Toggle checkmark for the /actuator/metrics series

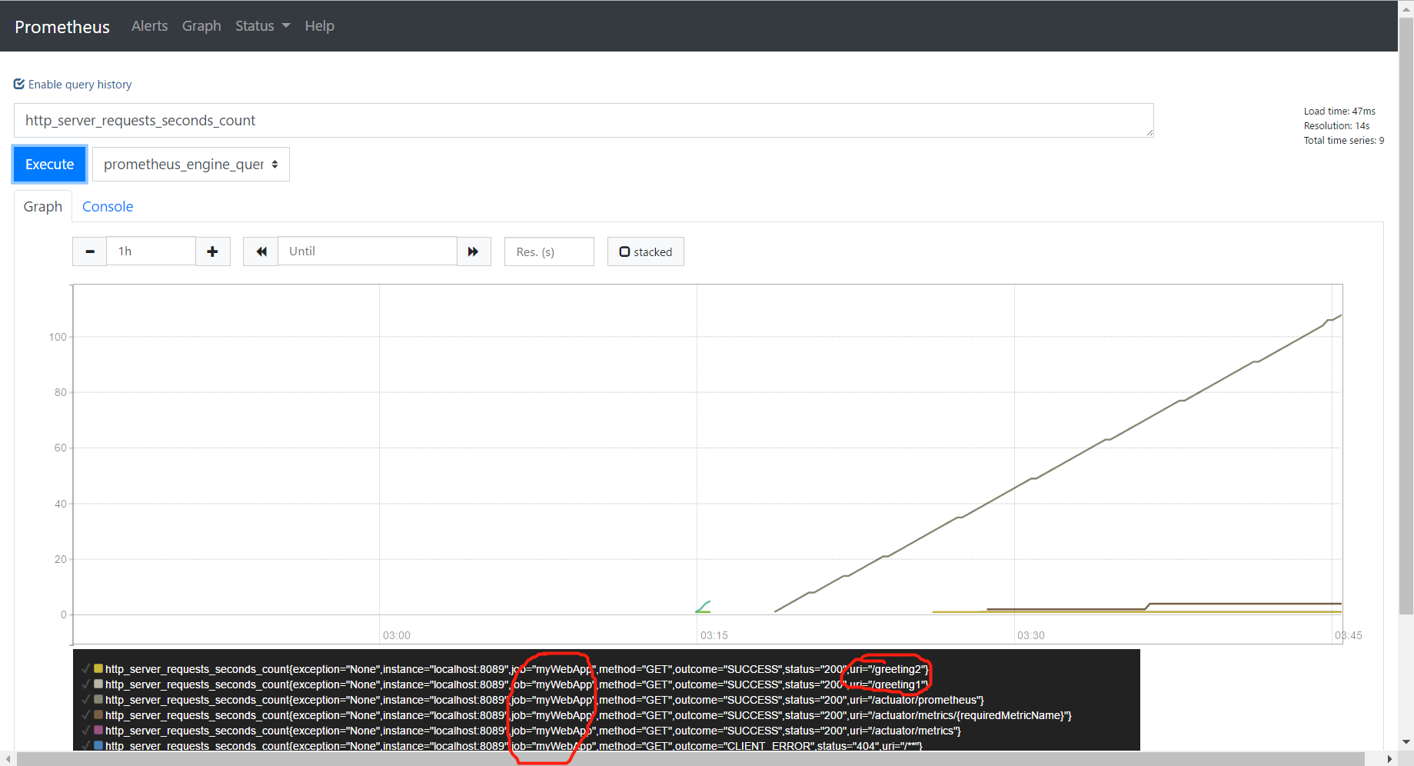click(x=86, y=731)
